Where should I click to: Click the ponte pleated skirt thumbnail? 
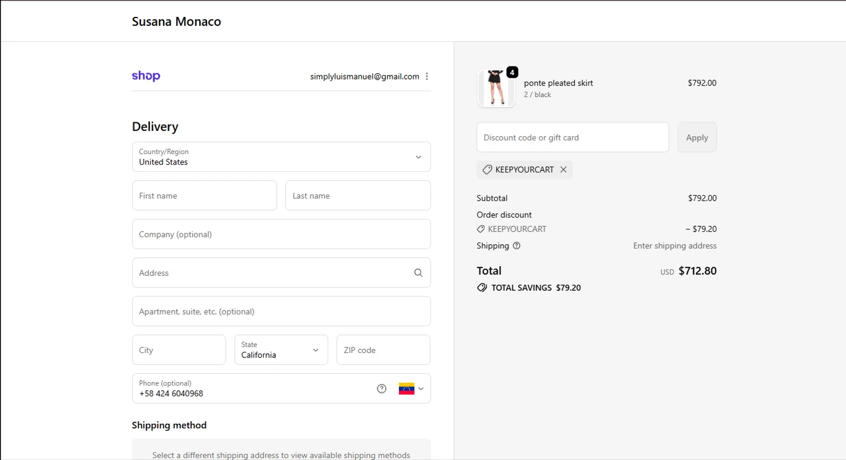coord(496,88)
